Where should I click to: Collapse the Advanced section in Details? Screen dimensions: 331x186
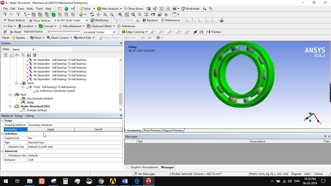[x=2, y=151]
